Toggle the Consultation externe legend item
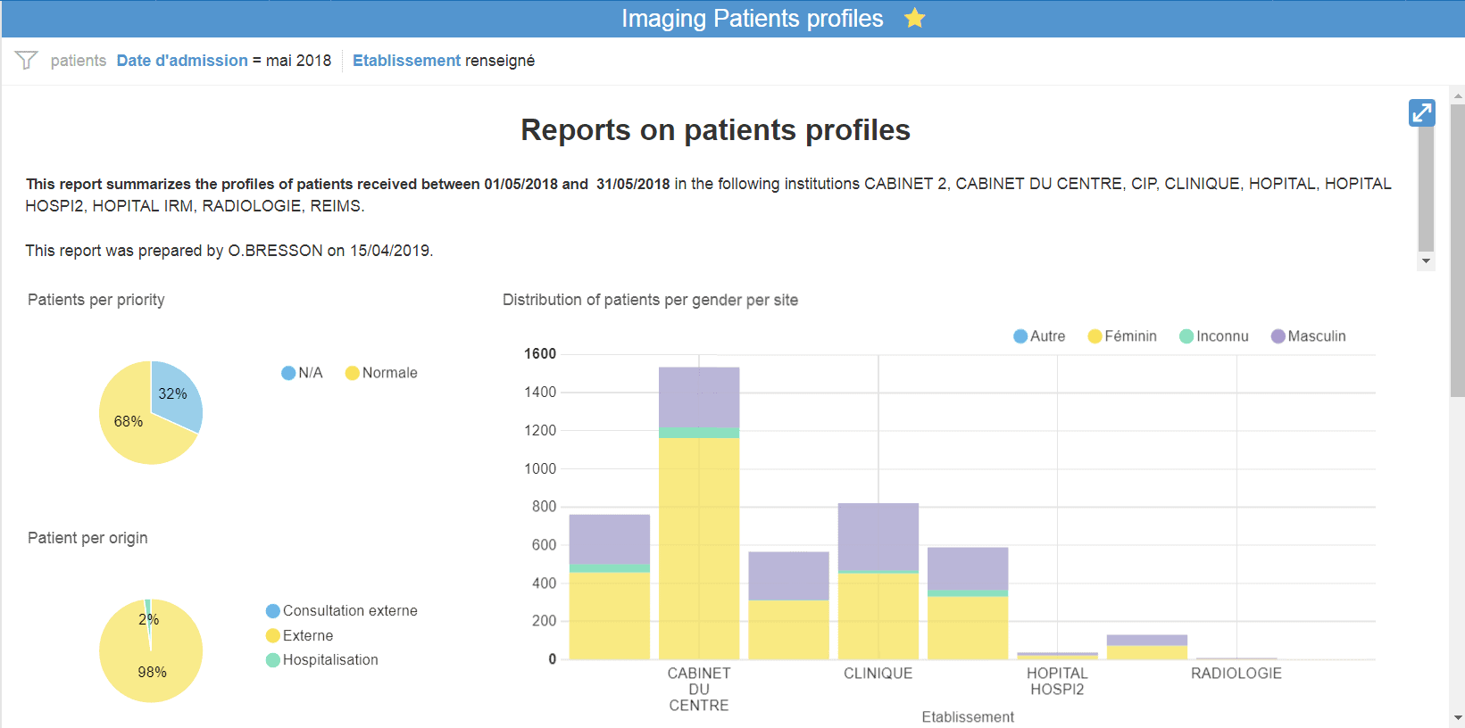The image size is (1465, 728). click(x=342, y=611)
